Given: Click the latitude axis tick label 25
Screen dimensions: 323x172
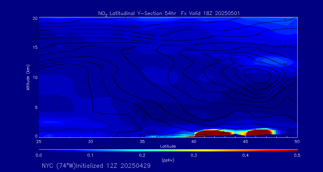Looking at the screenshot, I should (x=39, y=142).
